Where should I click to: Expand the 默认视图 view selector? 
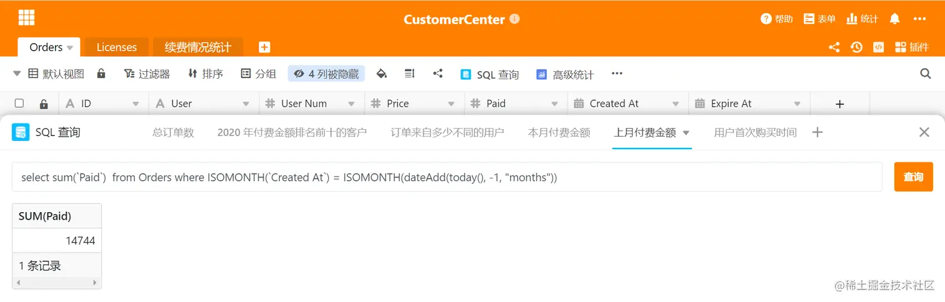(x=49, y=74)
